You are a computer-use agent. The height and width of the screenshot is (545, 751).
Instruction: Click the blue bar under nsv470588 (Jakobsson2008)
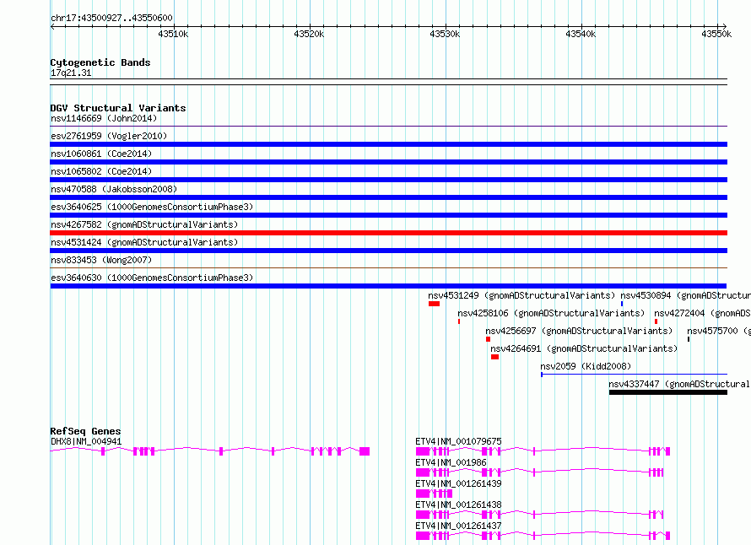[388, 197]
